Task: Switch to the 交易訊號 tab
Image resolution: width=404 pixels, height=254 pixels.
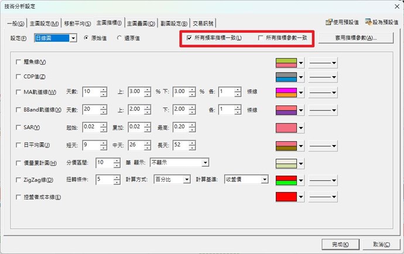Action: point(203,23)
